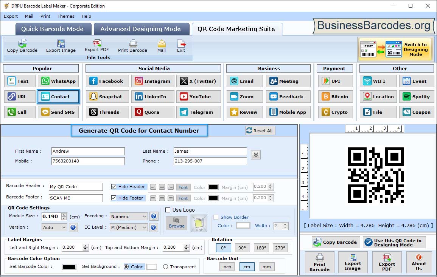This screenshot has width=437, height=277.
Task: Select Transparent background radio button
Action: 166,267
